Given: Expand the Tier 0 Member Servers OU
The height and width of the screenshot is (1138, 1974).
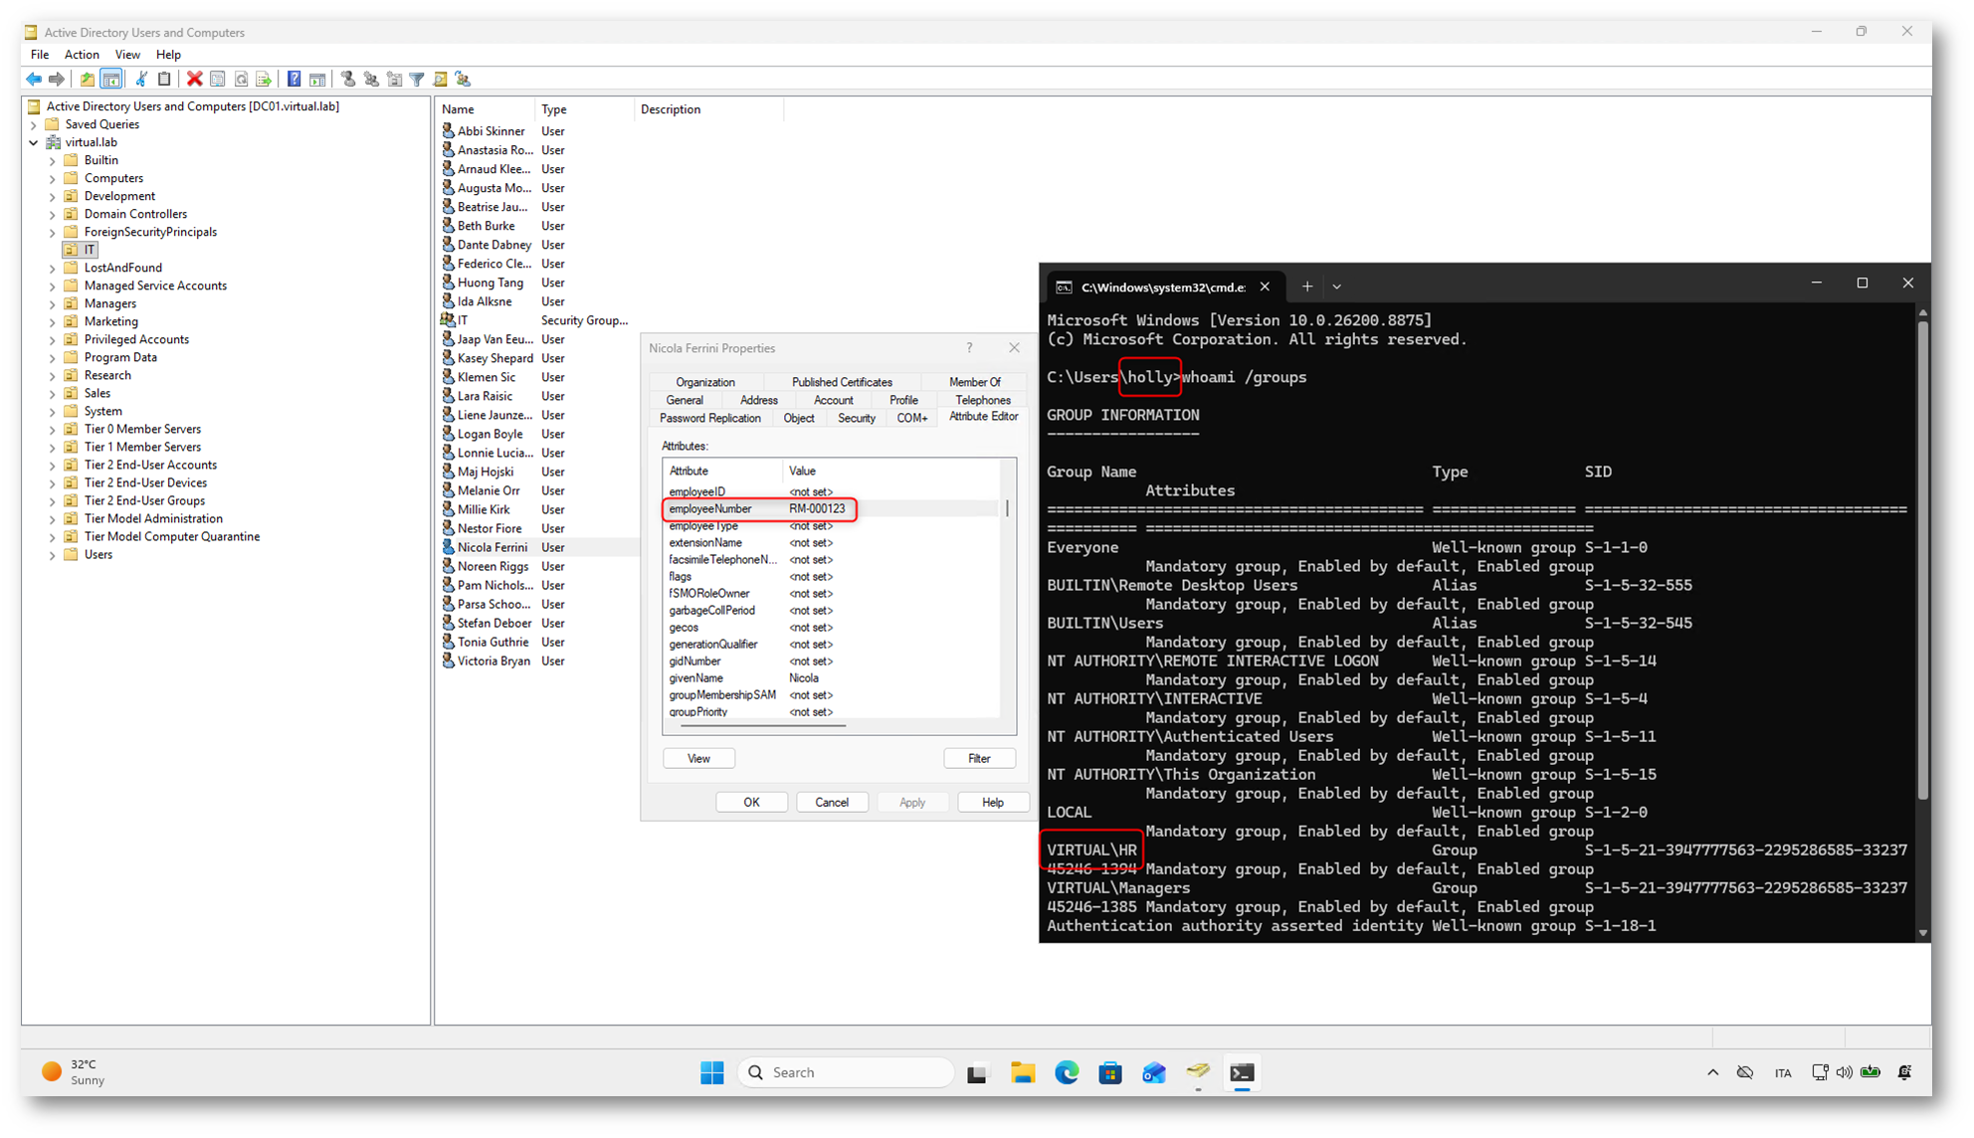Looking at the screenshot, I should 53,429.
